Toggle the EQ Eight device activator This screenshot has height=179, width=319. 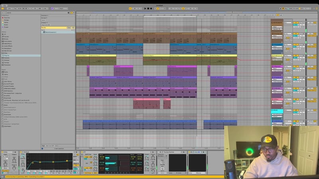(21, 152)
